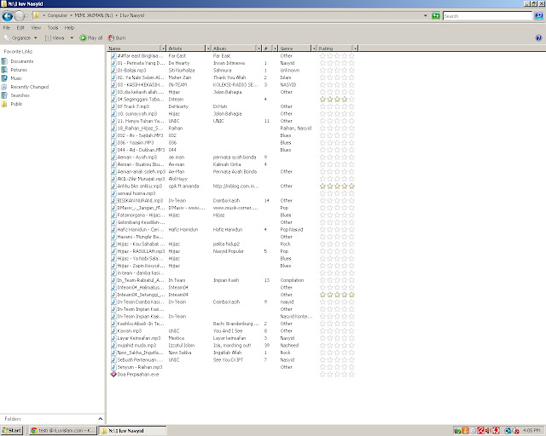Click the red lightning bolt tray icon
Viewport: 546px width, 436px height.
pyautogui.click(x=496, y=431)
